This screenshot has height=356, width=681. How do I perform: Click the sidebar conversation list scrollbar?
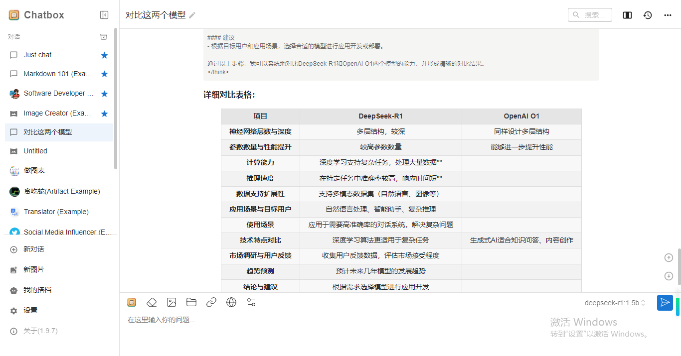(x=116, y=100)
